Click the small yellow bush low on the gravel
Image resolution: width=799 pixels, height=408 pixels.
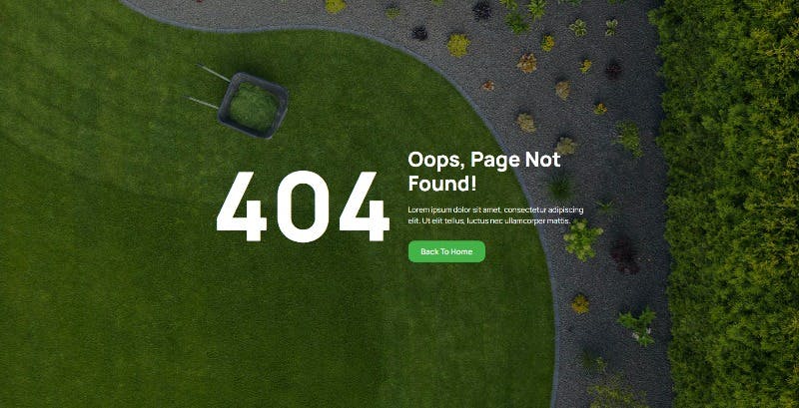(580, 303)
